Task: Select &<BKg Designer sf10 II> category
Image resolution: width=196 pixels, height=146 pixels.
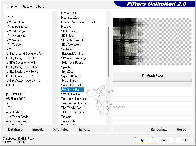Action: [21, 63]
